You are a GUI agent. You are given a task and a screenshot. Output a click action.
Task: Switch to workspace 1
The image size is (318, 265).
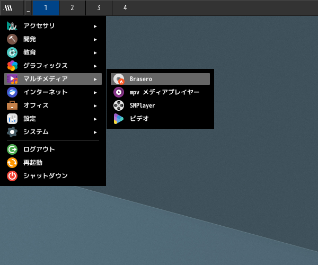click(46, 8)
